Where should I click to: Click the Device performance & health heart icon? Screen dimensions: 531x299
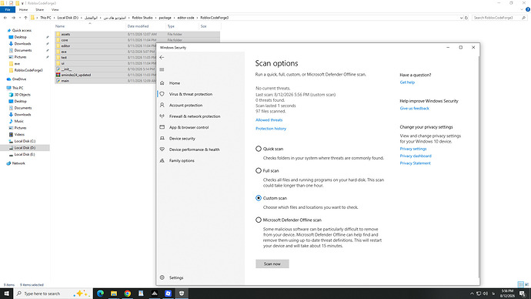pos(162,149)
